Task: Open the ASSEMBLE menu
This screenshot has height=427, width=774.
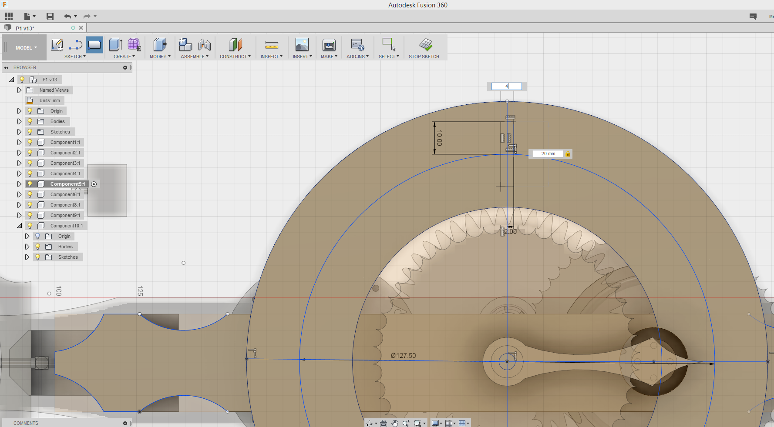Action: 195,57
